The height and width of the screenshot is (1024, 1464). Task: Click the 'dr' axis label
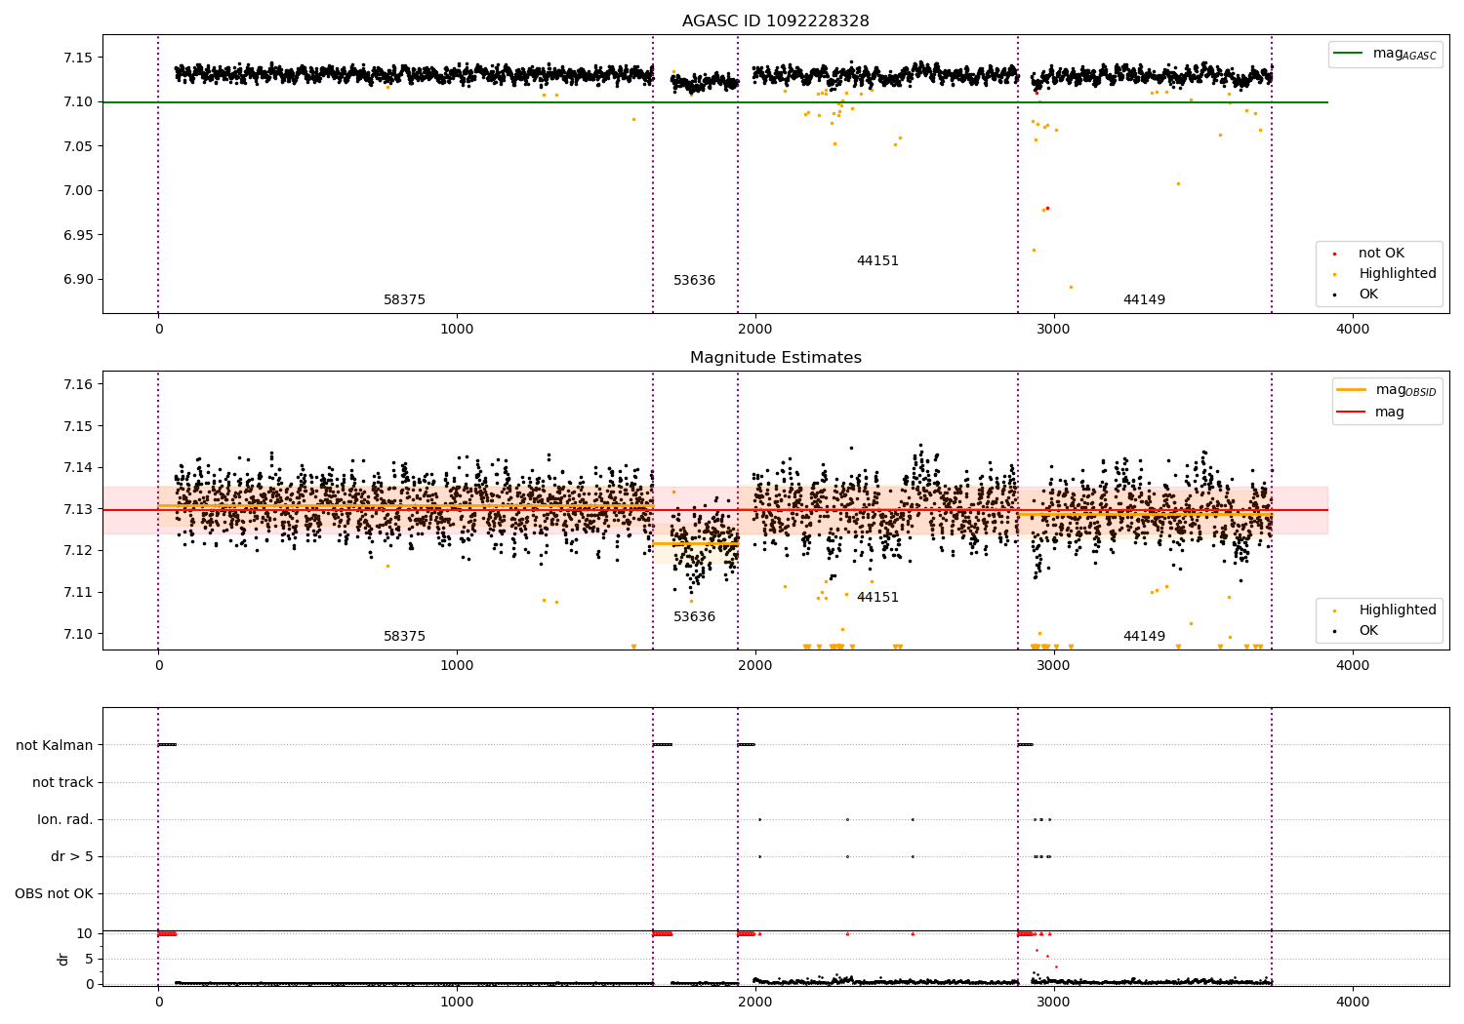click(x=63, y=960)
